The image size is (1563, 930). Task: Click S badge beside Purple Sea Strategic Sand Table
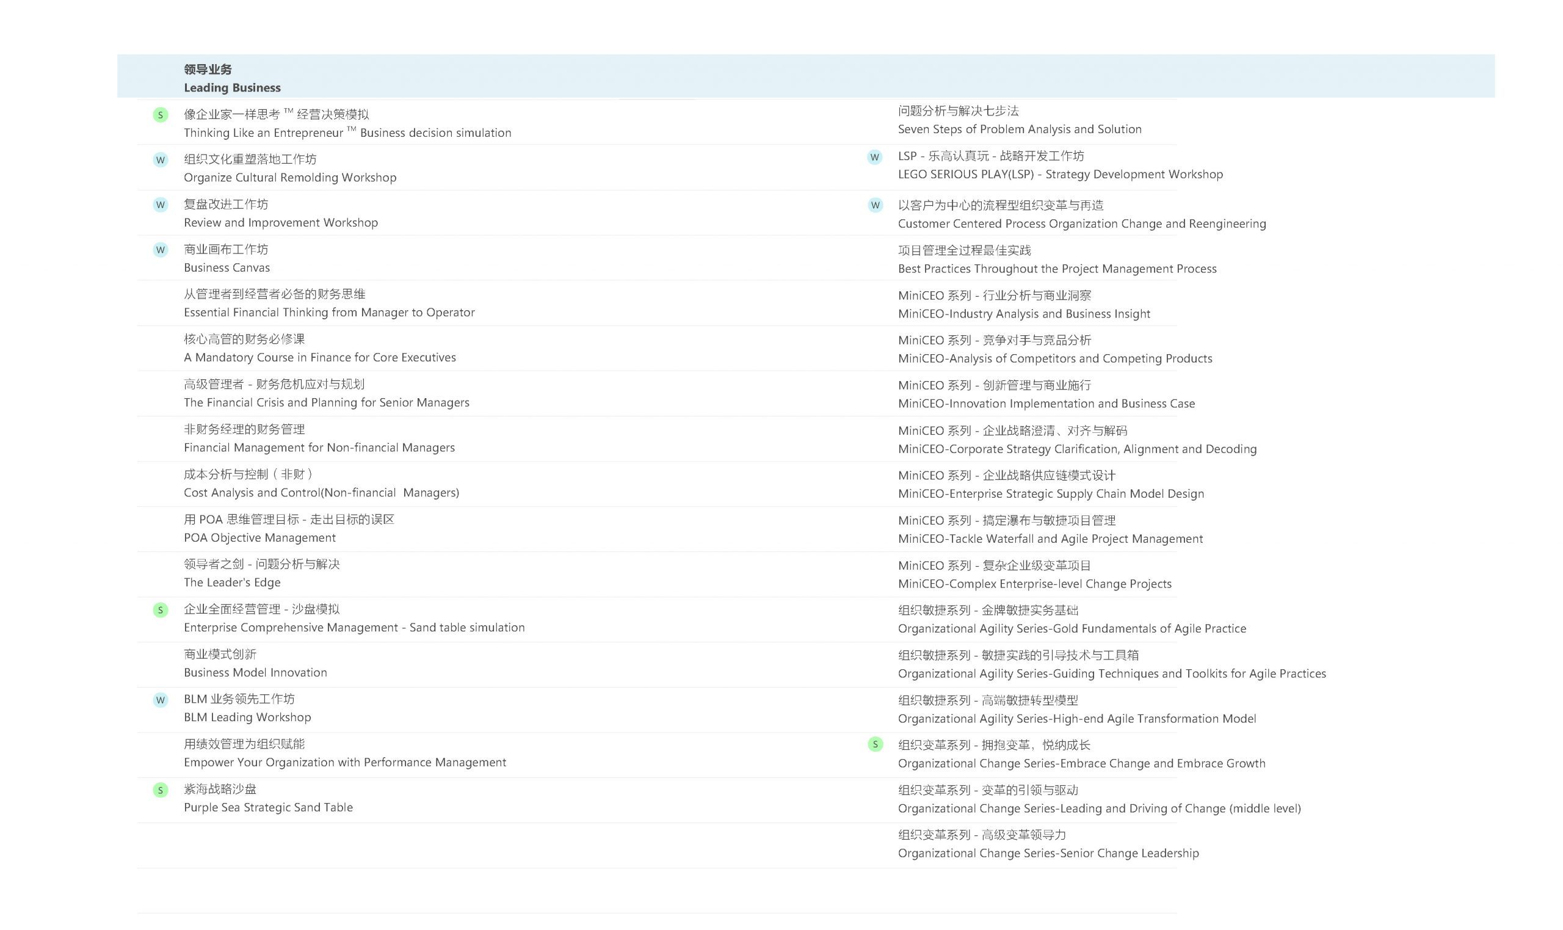pyautogui.click(x=161, y=790)
